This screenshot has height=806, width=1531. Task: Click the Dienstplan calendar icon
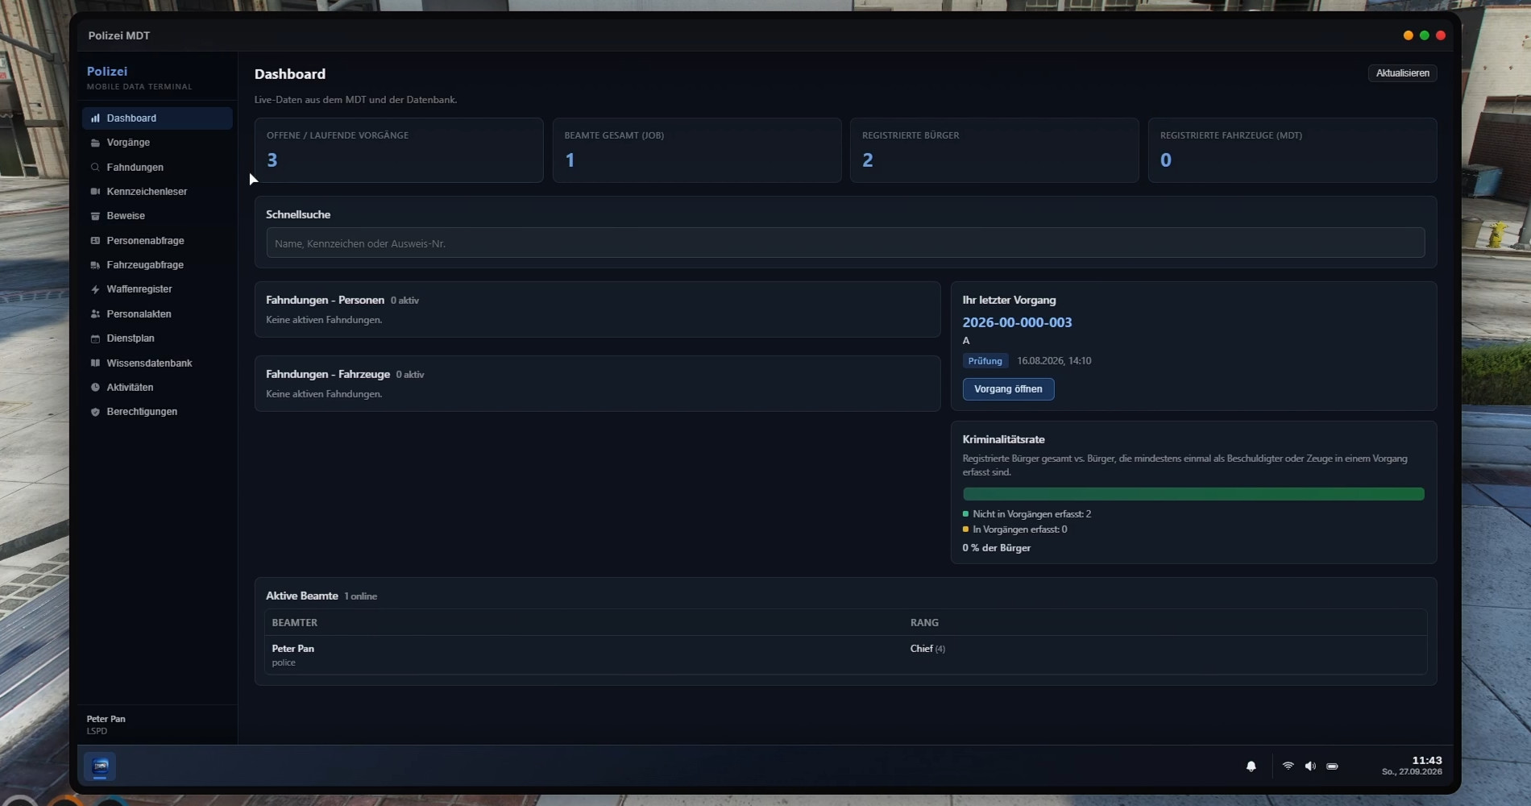(x=95, y=339)
